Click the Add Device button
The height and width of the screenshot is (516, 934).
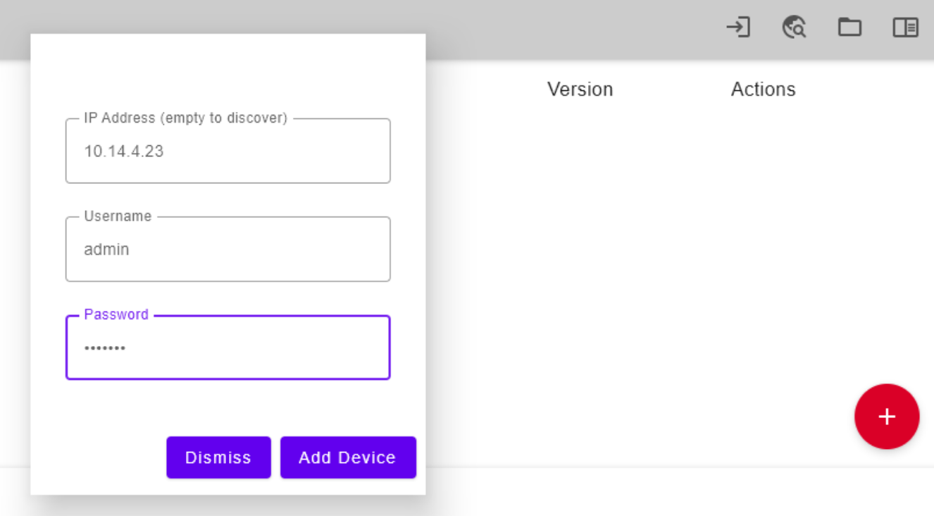(x=348, y=457)
